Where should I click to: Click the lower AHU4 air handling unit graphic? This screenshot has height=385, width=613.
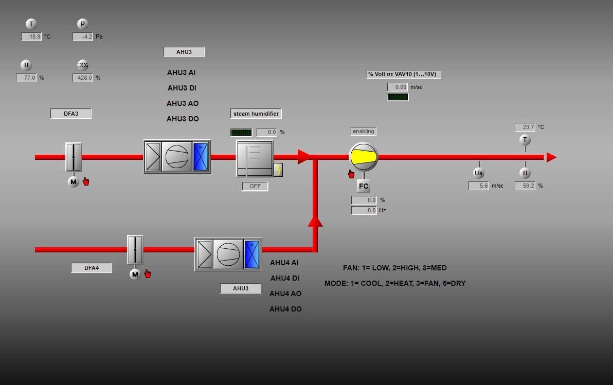pyautogui.click(x=228, y=254)
